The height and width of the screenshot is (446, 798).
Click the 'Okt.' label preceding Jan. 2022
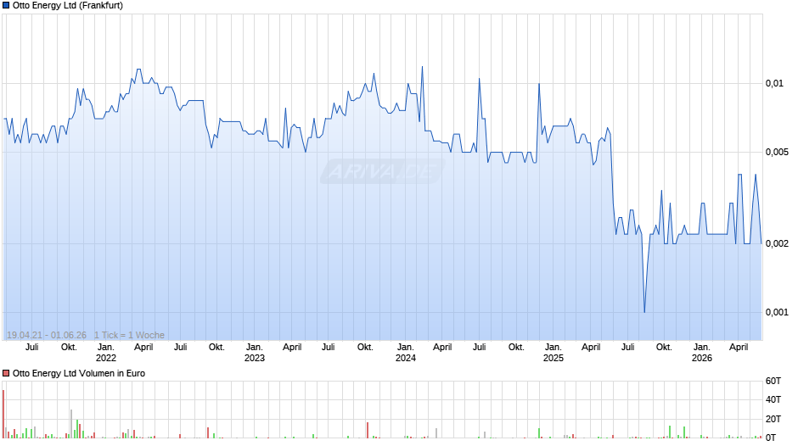tap(70, 348)
